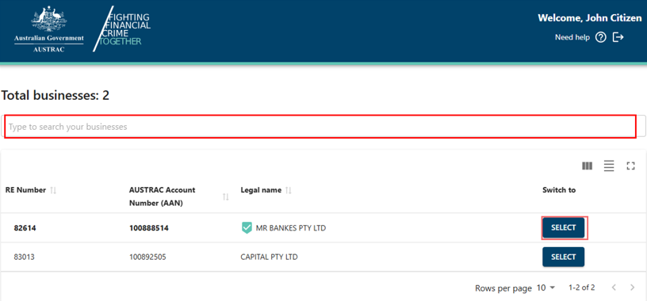Click the Australian Government AUSTRAC logo

[48, 29]
